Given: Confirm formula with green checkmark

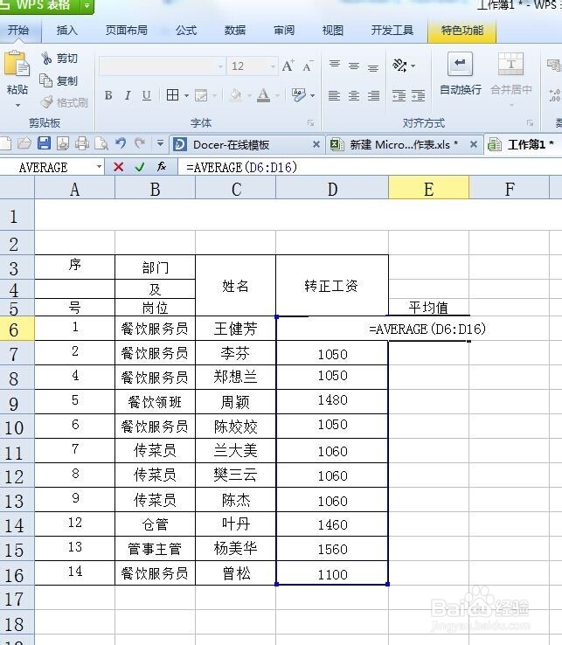Looking at the screenshot, I should 140,167.
